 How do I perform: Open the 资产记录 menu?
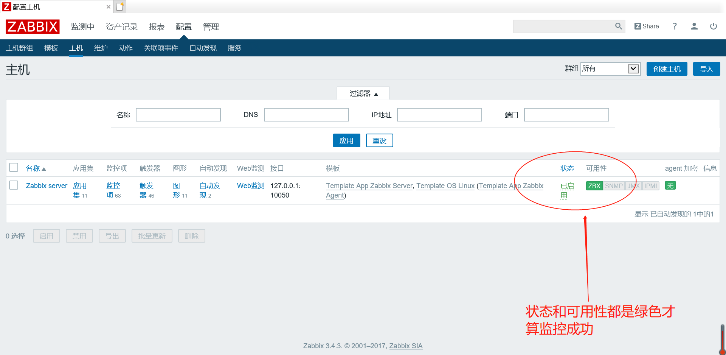[122, 27]
